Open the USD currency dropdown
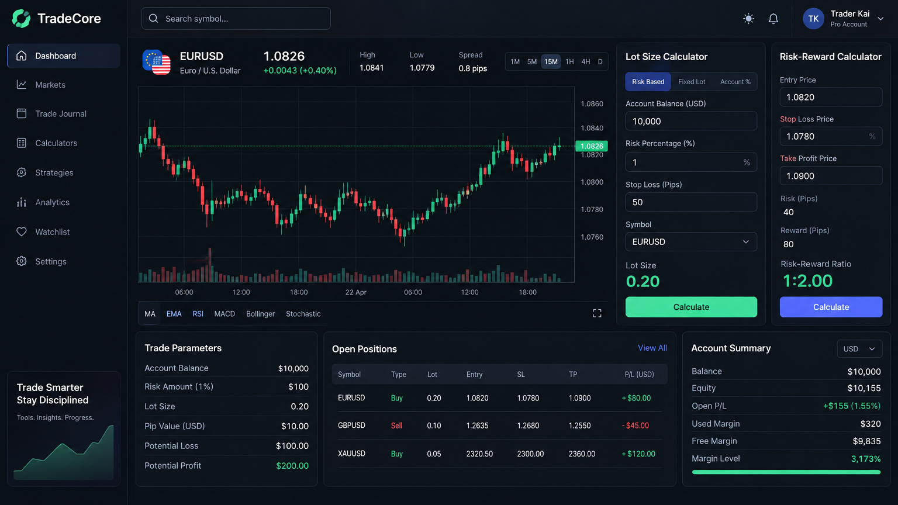 point(859,349)
